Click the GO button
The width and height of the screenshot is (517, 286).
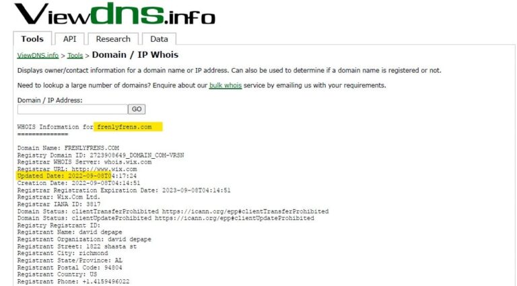(x=137, y=109)
